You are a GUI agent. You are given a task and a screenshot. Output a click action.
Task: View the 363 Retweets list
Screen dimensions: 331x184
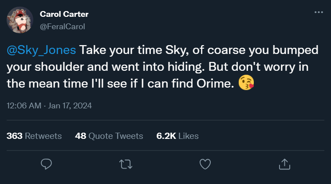(34, 136)
